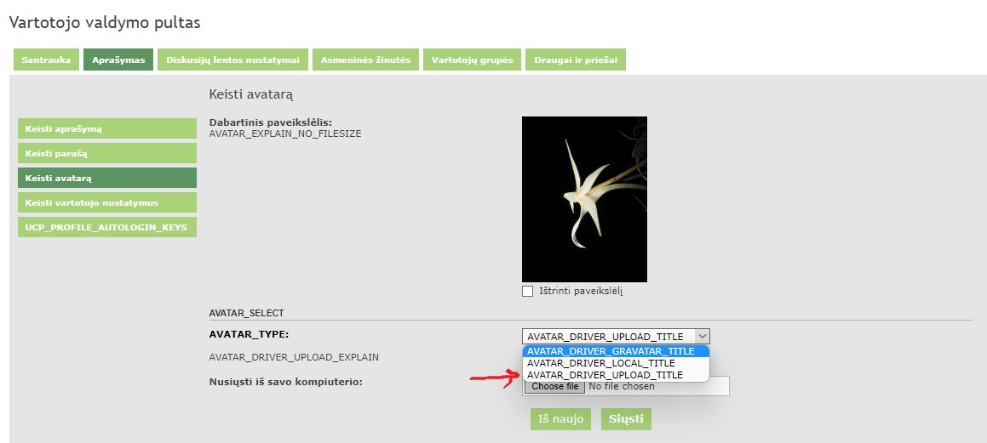Tick the Ištrinti paveikslėlį checkbox
This screenshot has width=987, height=443.
point(527,291)
